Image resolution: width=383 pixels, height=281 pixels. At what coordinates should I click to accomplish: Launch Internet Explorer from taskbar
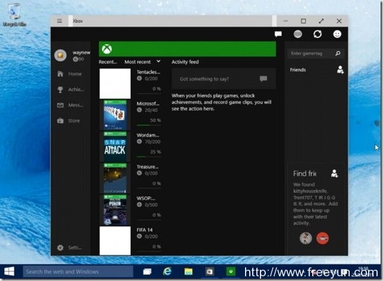click(167, 272)
